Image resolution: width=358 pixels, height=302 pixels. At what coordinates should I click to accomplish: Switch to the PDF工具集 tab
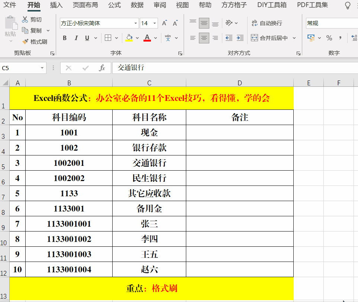click(x=312, y=5)
